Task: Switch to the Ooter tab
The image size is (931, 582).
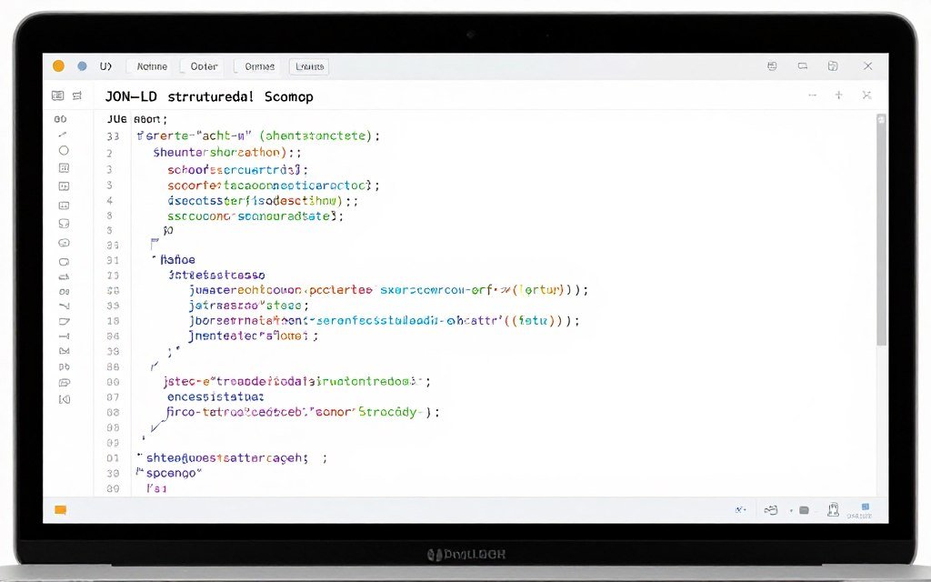Action: click(x=204, y=66)
